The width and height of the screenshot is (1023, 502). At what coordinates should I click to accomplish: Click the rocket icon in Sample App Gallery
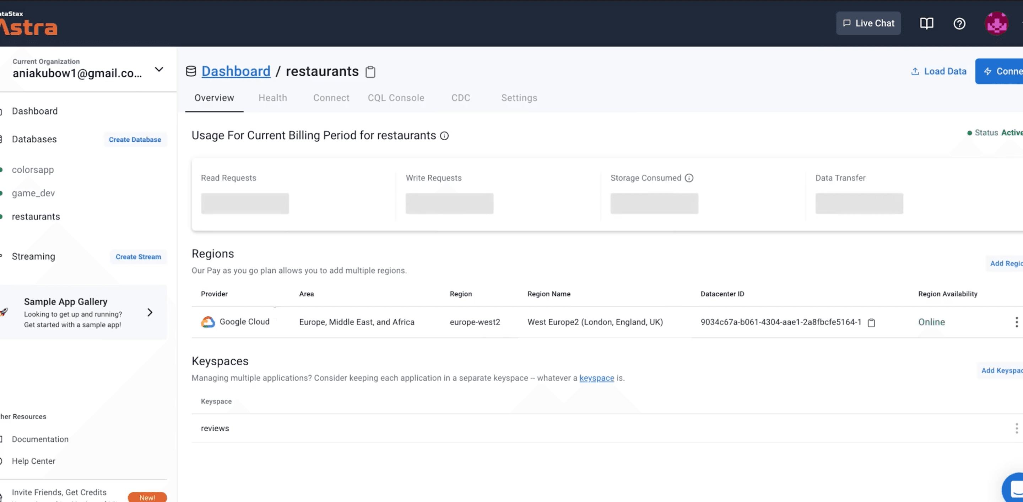(x=4, y=312)
